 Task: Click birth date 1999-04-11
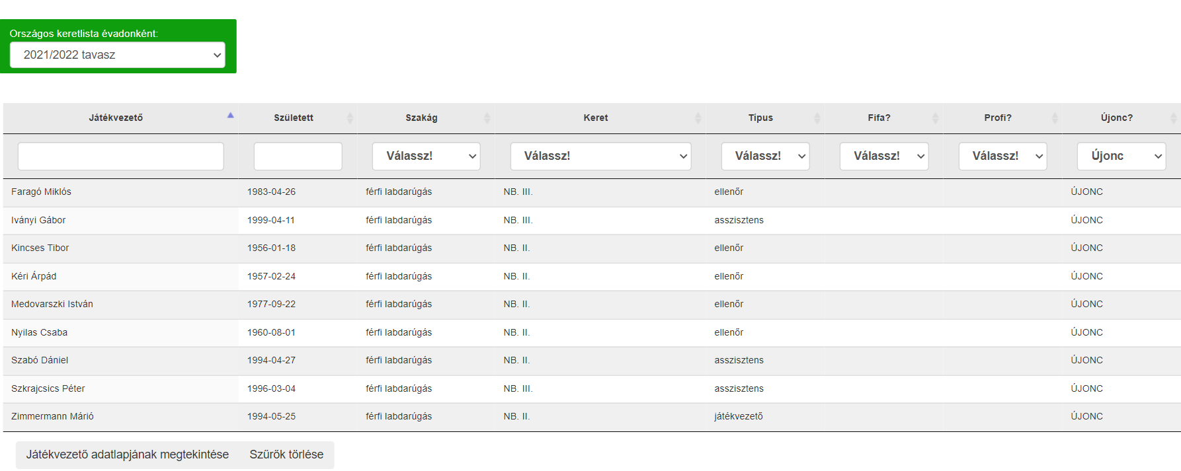(271, 221)
